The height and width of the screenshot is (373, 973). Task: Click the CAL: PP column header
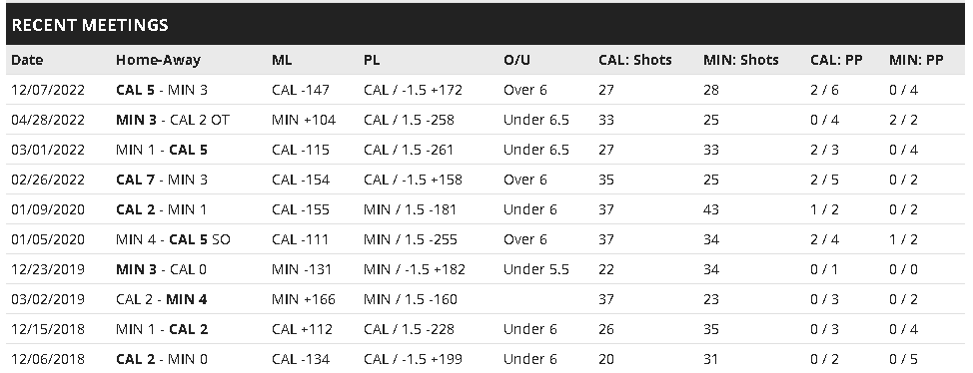(x=836, y=60)
